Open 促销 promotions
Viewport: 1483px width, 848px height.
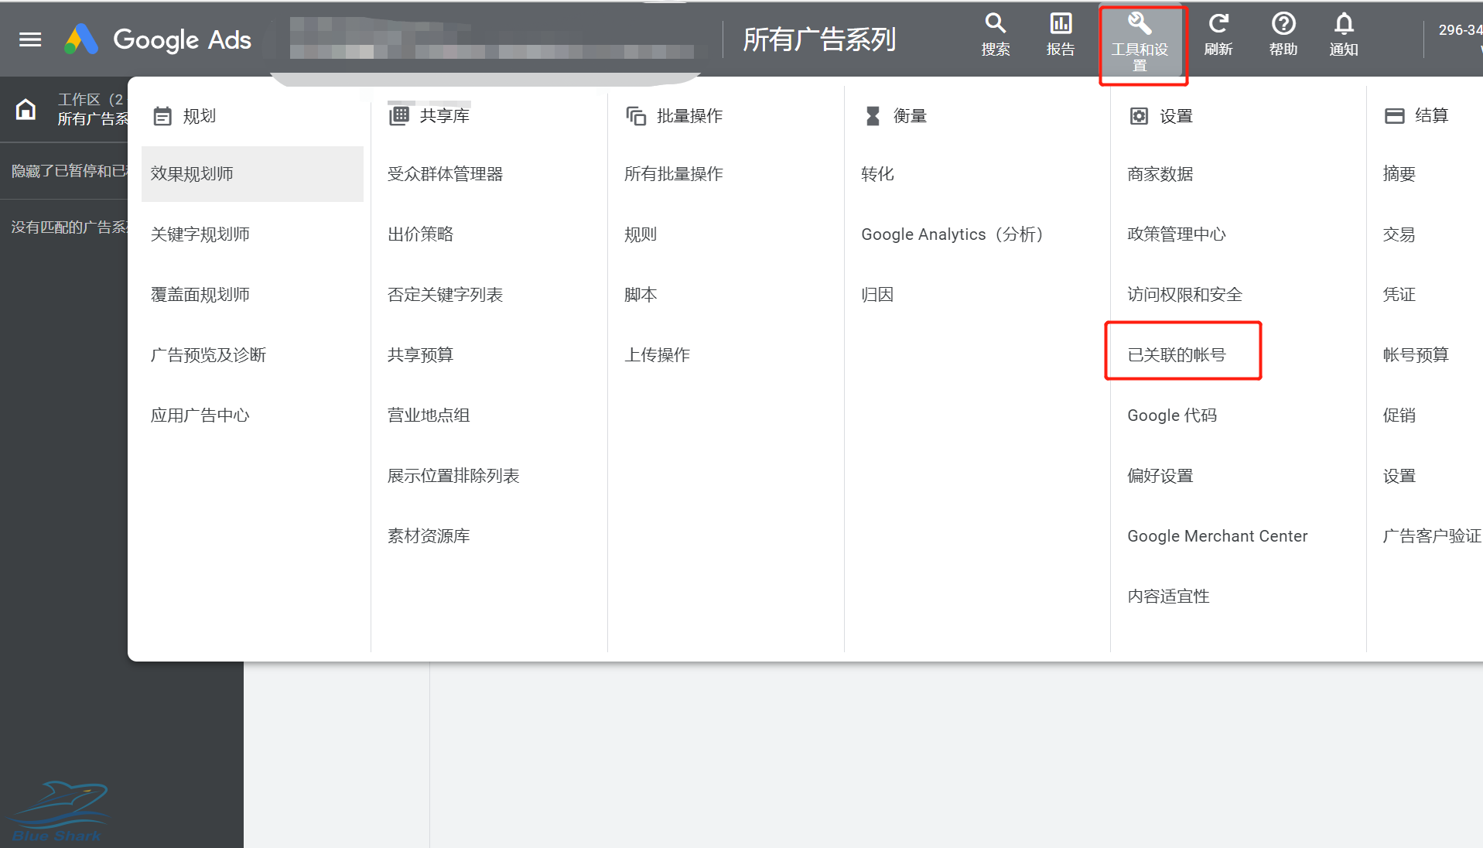click(1399, 415)
